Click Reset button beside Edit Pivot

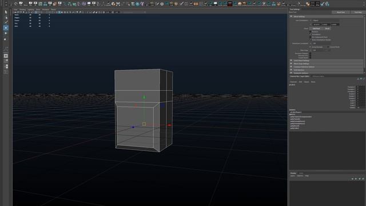pyautogui.click(x=327, y=29)
